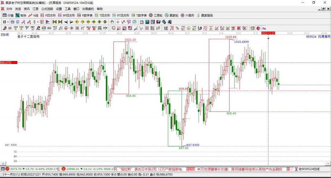Screen dimensions: 331x178
Task: Toggle the yin-yang icon button
Action: click(x=258, y=28)
